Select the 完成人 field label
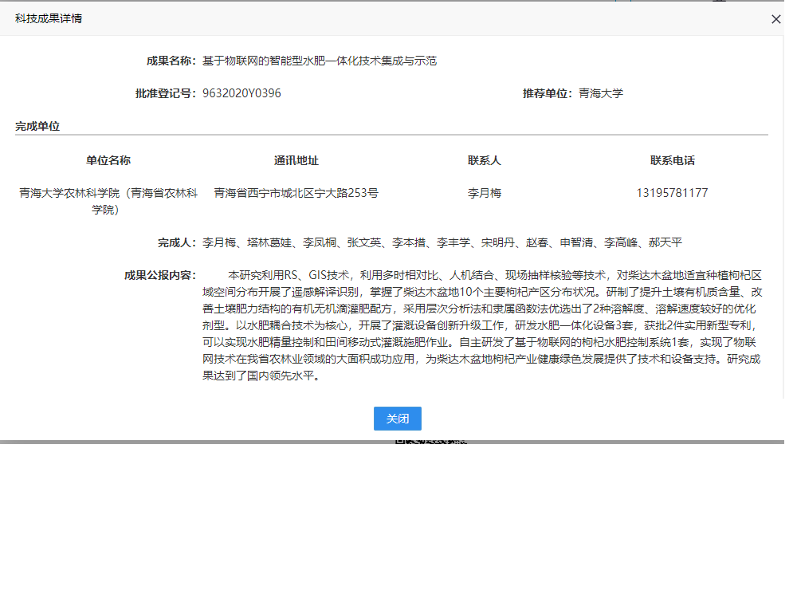The image size is (797, 598). (x=176, y=242)
